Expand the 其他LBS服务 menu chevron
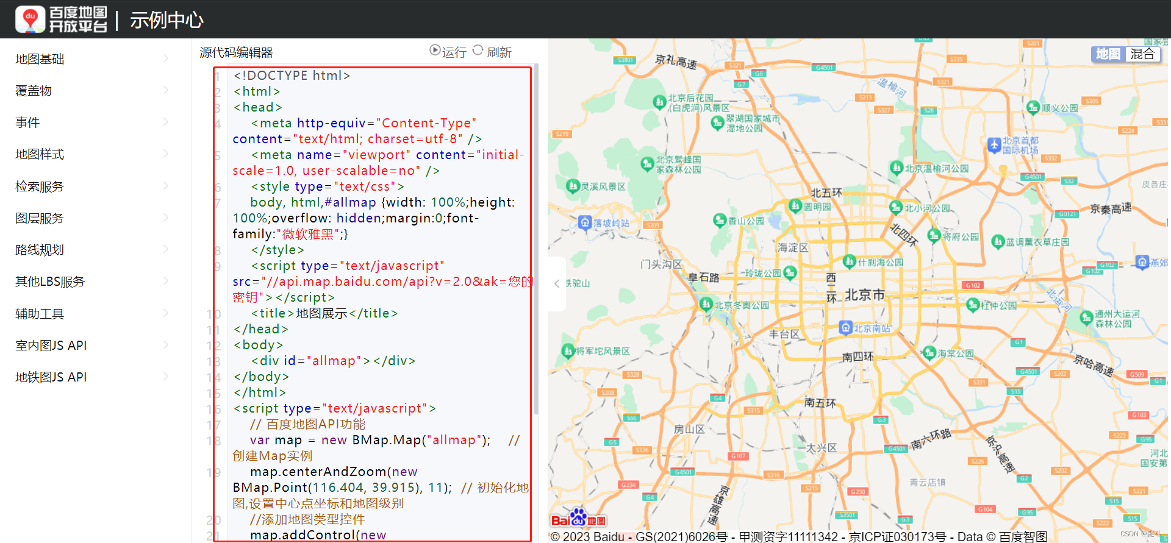This screenshot has height=543, width=1171. point(166,281)
